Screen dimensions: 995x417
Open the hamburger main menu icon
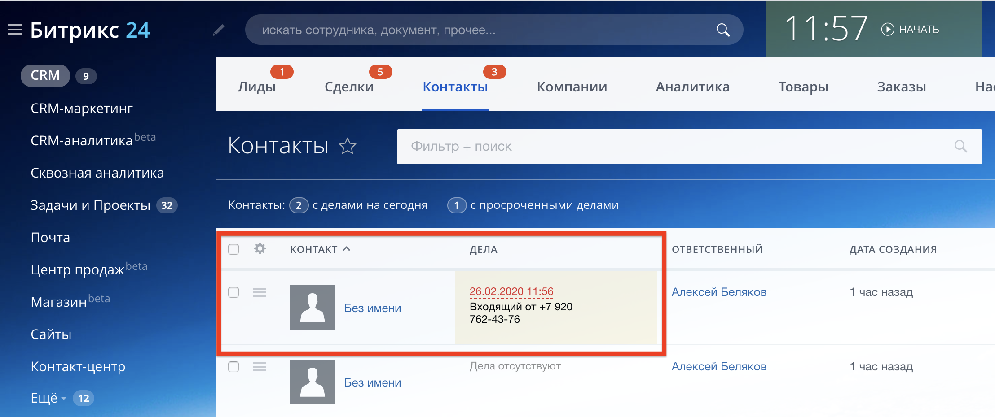(x=15, y=30)
